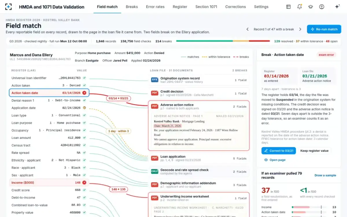Image resolution: width=347 pixels, height=217 pixels.
Task: Open the learning cap icon
Action: [x=311, y=7]
